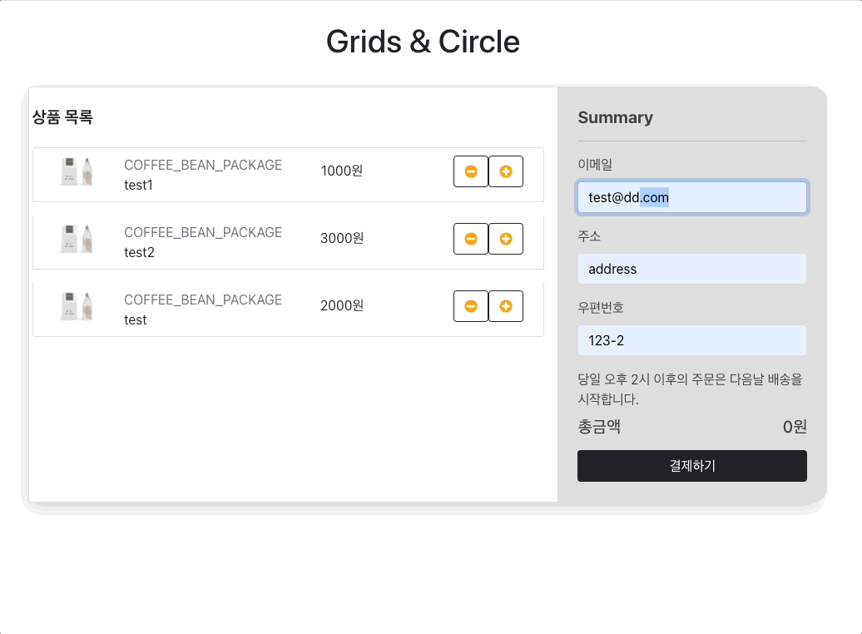Screen dimensions: 862x634
Task: Click the 우편번호 postal code field
Action: click(x=691, y=340)
